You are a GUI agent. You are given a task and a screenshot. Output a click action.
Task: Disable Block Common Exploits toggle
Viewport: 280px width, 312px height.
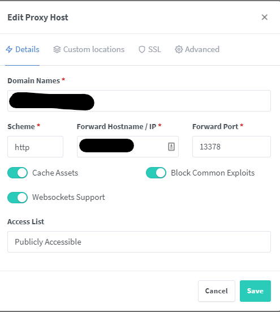156,173
